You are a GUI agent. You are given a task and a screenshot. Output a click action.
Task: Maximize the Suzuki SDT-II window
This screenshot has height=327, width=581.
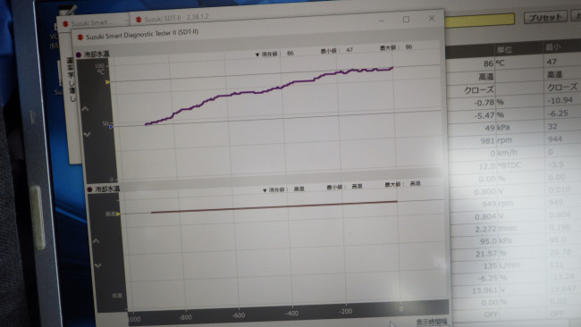406,20
